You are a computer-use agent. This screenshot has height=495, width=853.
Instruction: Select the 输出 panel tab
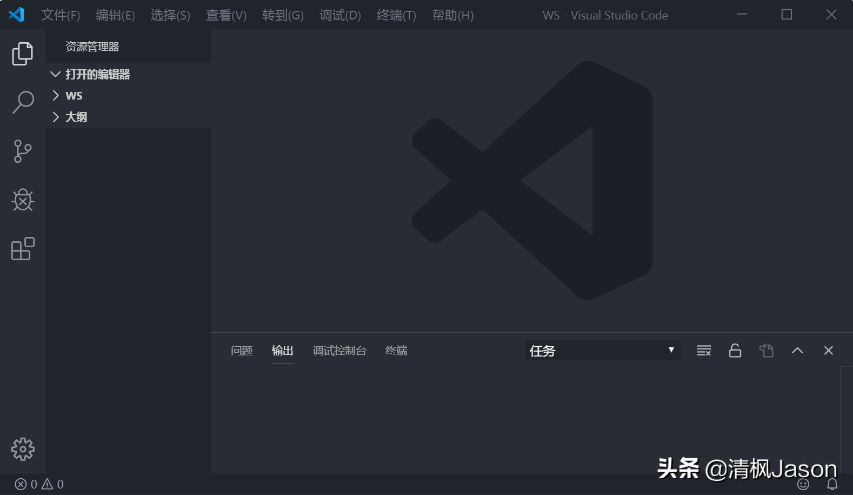click(x=282, y=351)
